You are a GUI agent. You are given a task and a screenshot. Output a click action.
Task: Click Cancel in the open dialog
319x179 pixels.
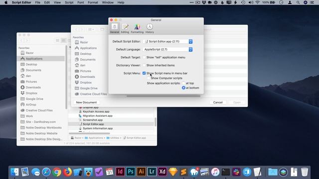[218, 102]
